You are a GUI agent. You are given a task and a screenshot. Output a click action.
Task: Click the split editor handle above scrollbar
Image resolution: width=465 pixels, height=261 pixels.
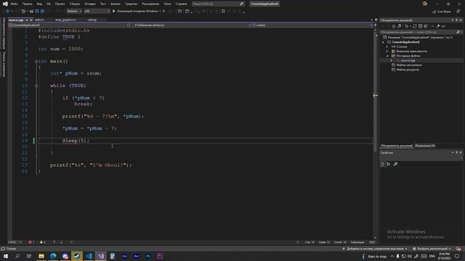tap(375, 25)
